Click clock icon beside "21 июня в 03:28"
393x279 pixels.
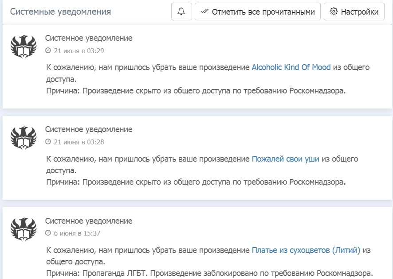pos(48,142)
